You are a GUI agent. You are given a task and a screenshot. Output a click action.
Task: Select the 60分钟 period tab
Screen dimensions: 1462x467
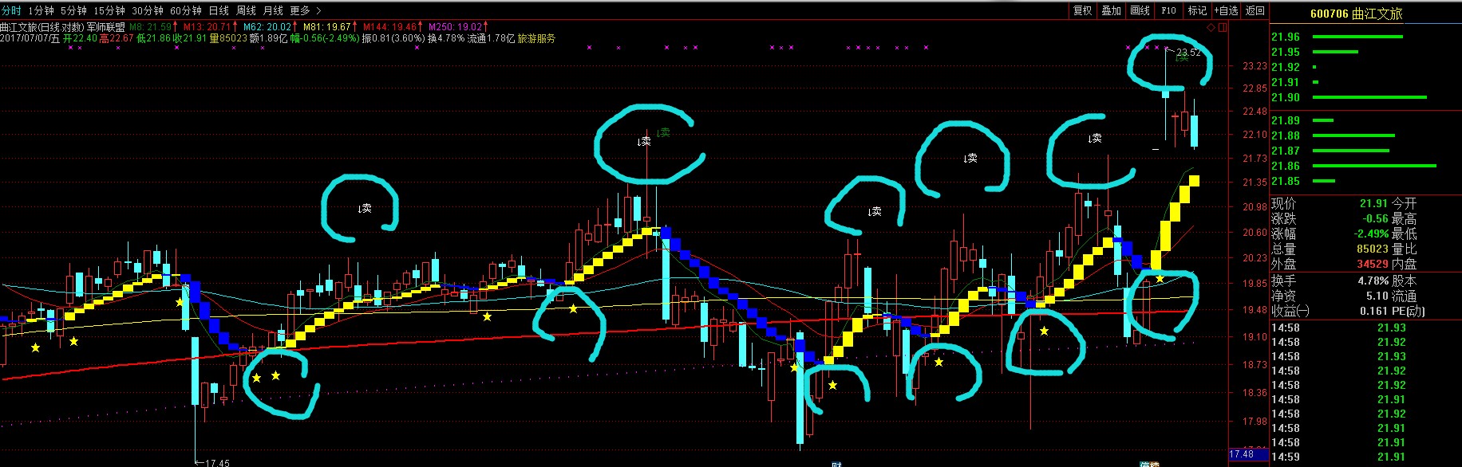(186, 10)
